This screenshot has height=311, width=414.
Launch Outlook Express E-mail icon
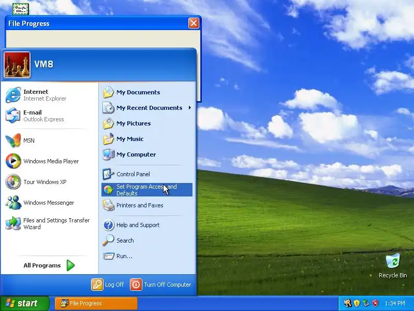point(13,116)
